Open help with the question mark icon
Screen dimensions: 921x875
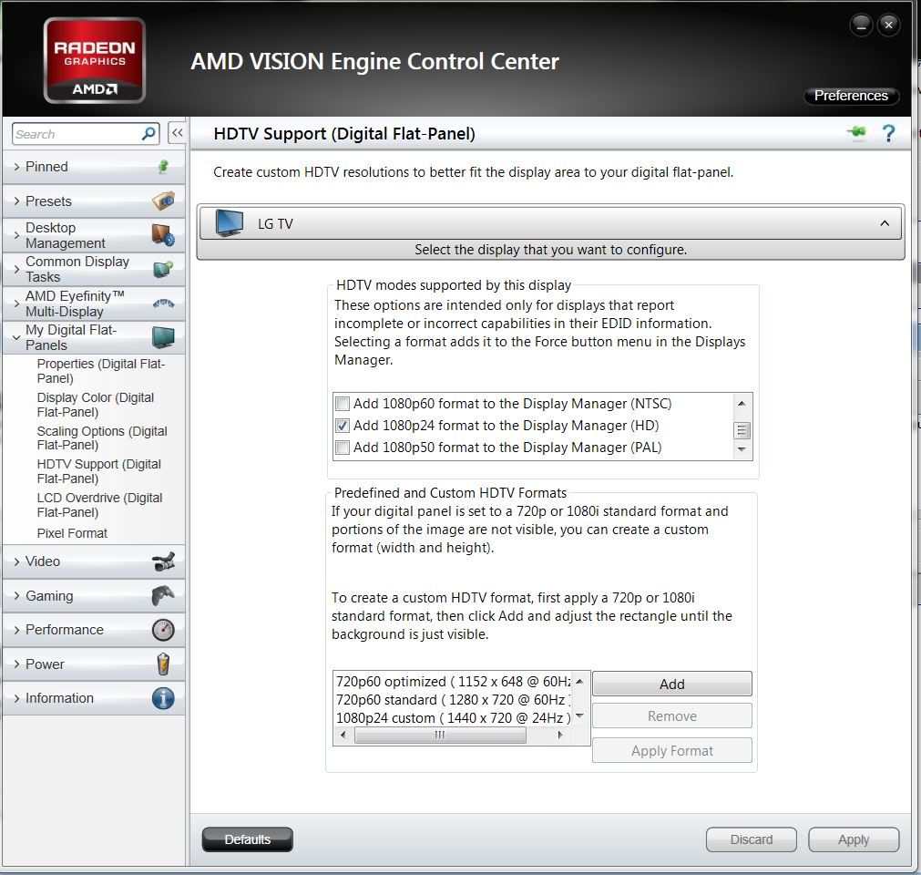[889, 133]
